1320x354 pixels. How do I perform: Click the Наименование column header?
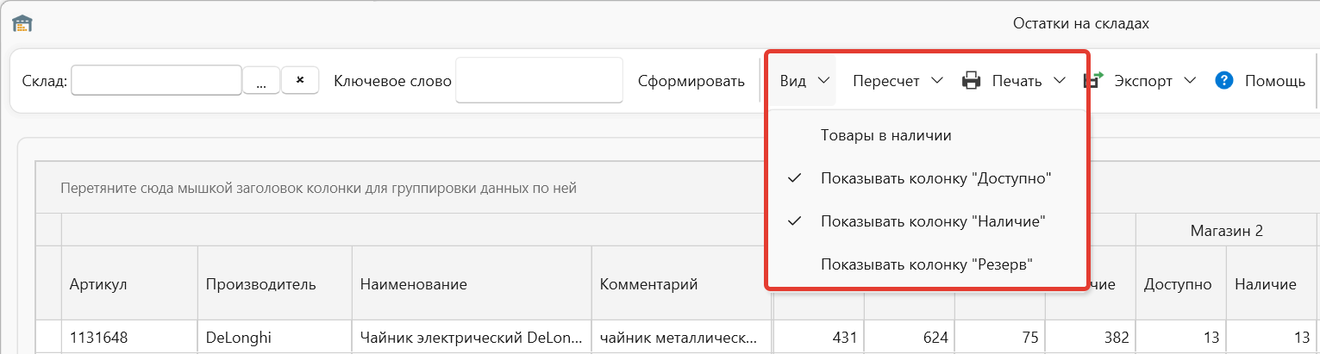(472, 284)
